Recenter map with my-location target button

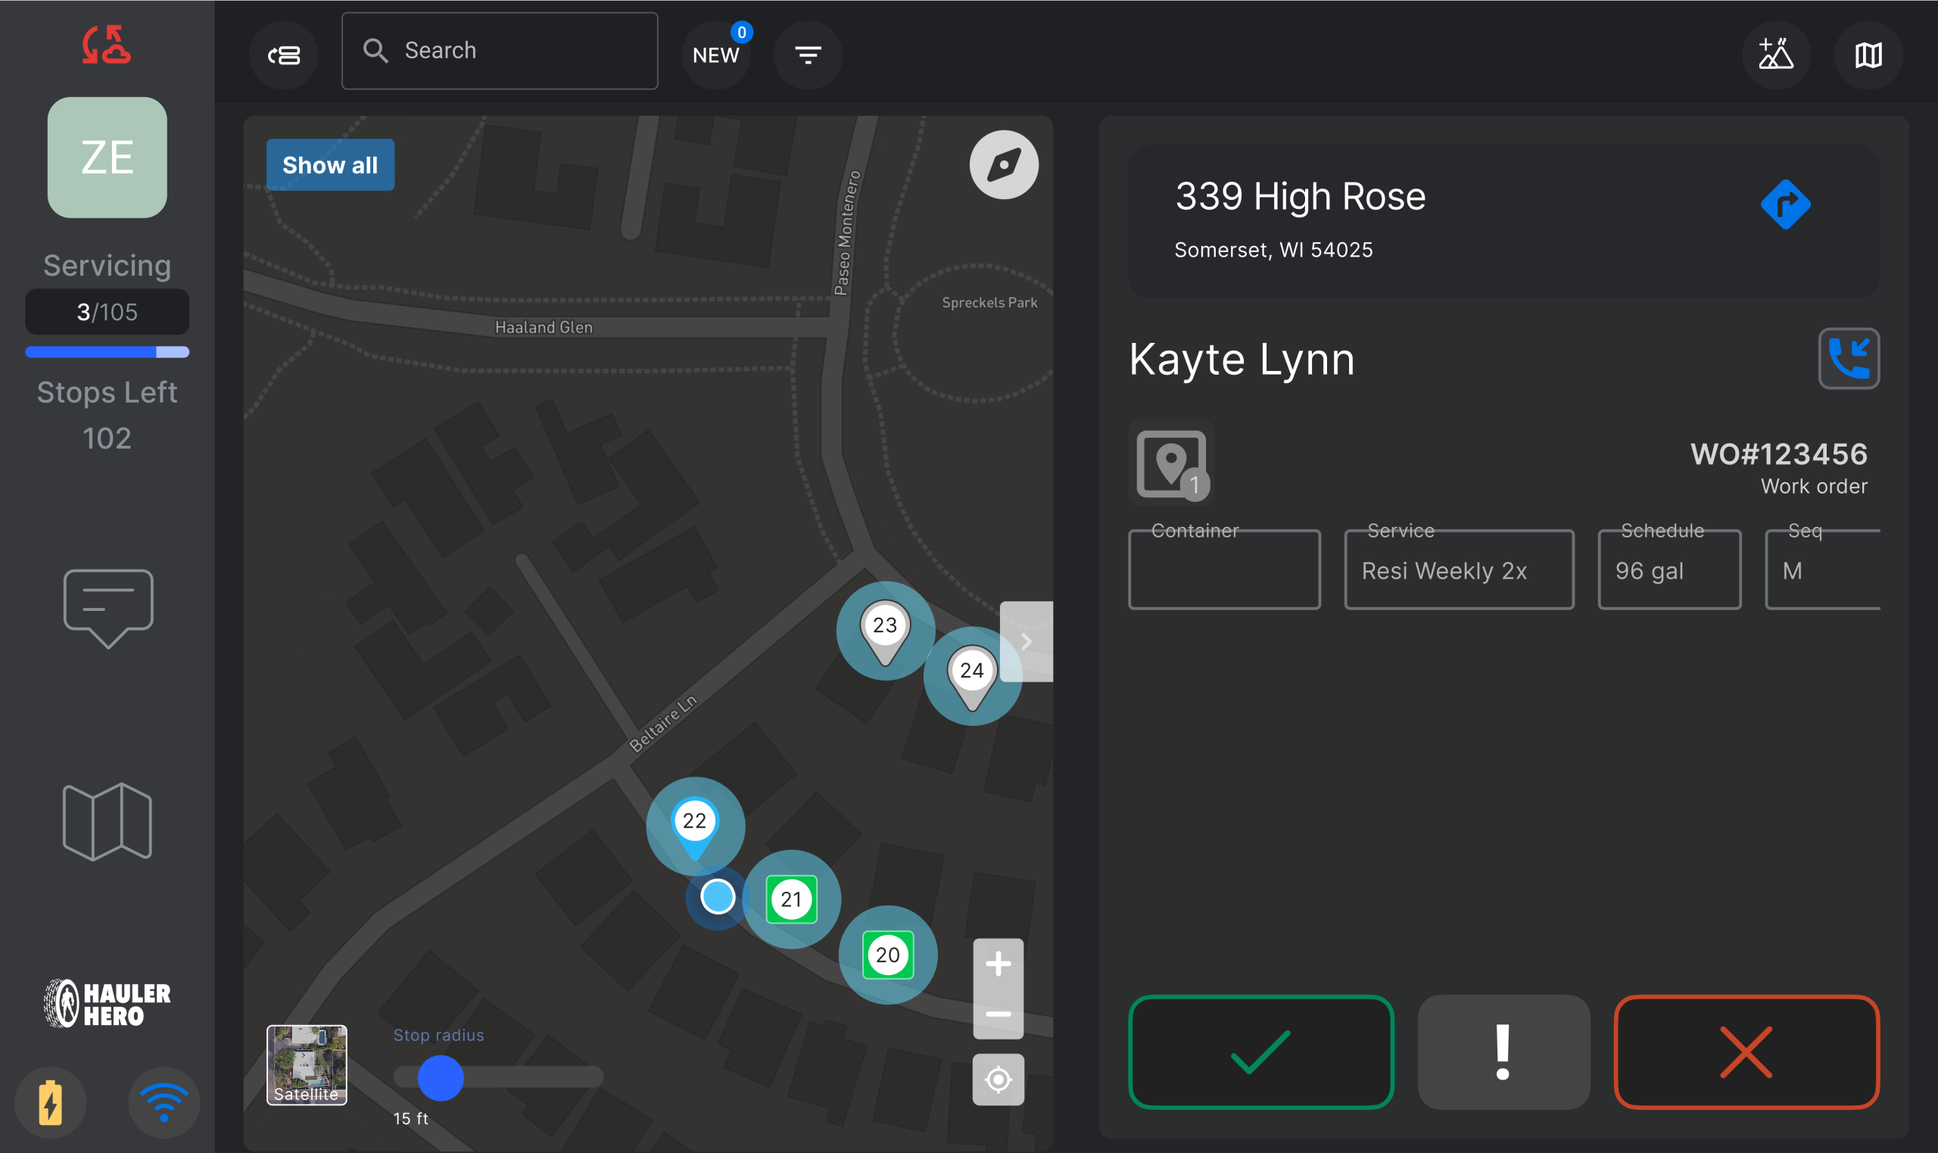(998, 1080)
